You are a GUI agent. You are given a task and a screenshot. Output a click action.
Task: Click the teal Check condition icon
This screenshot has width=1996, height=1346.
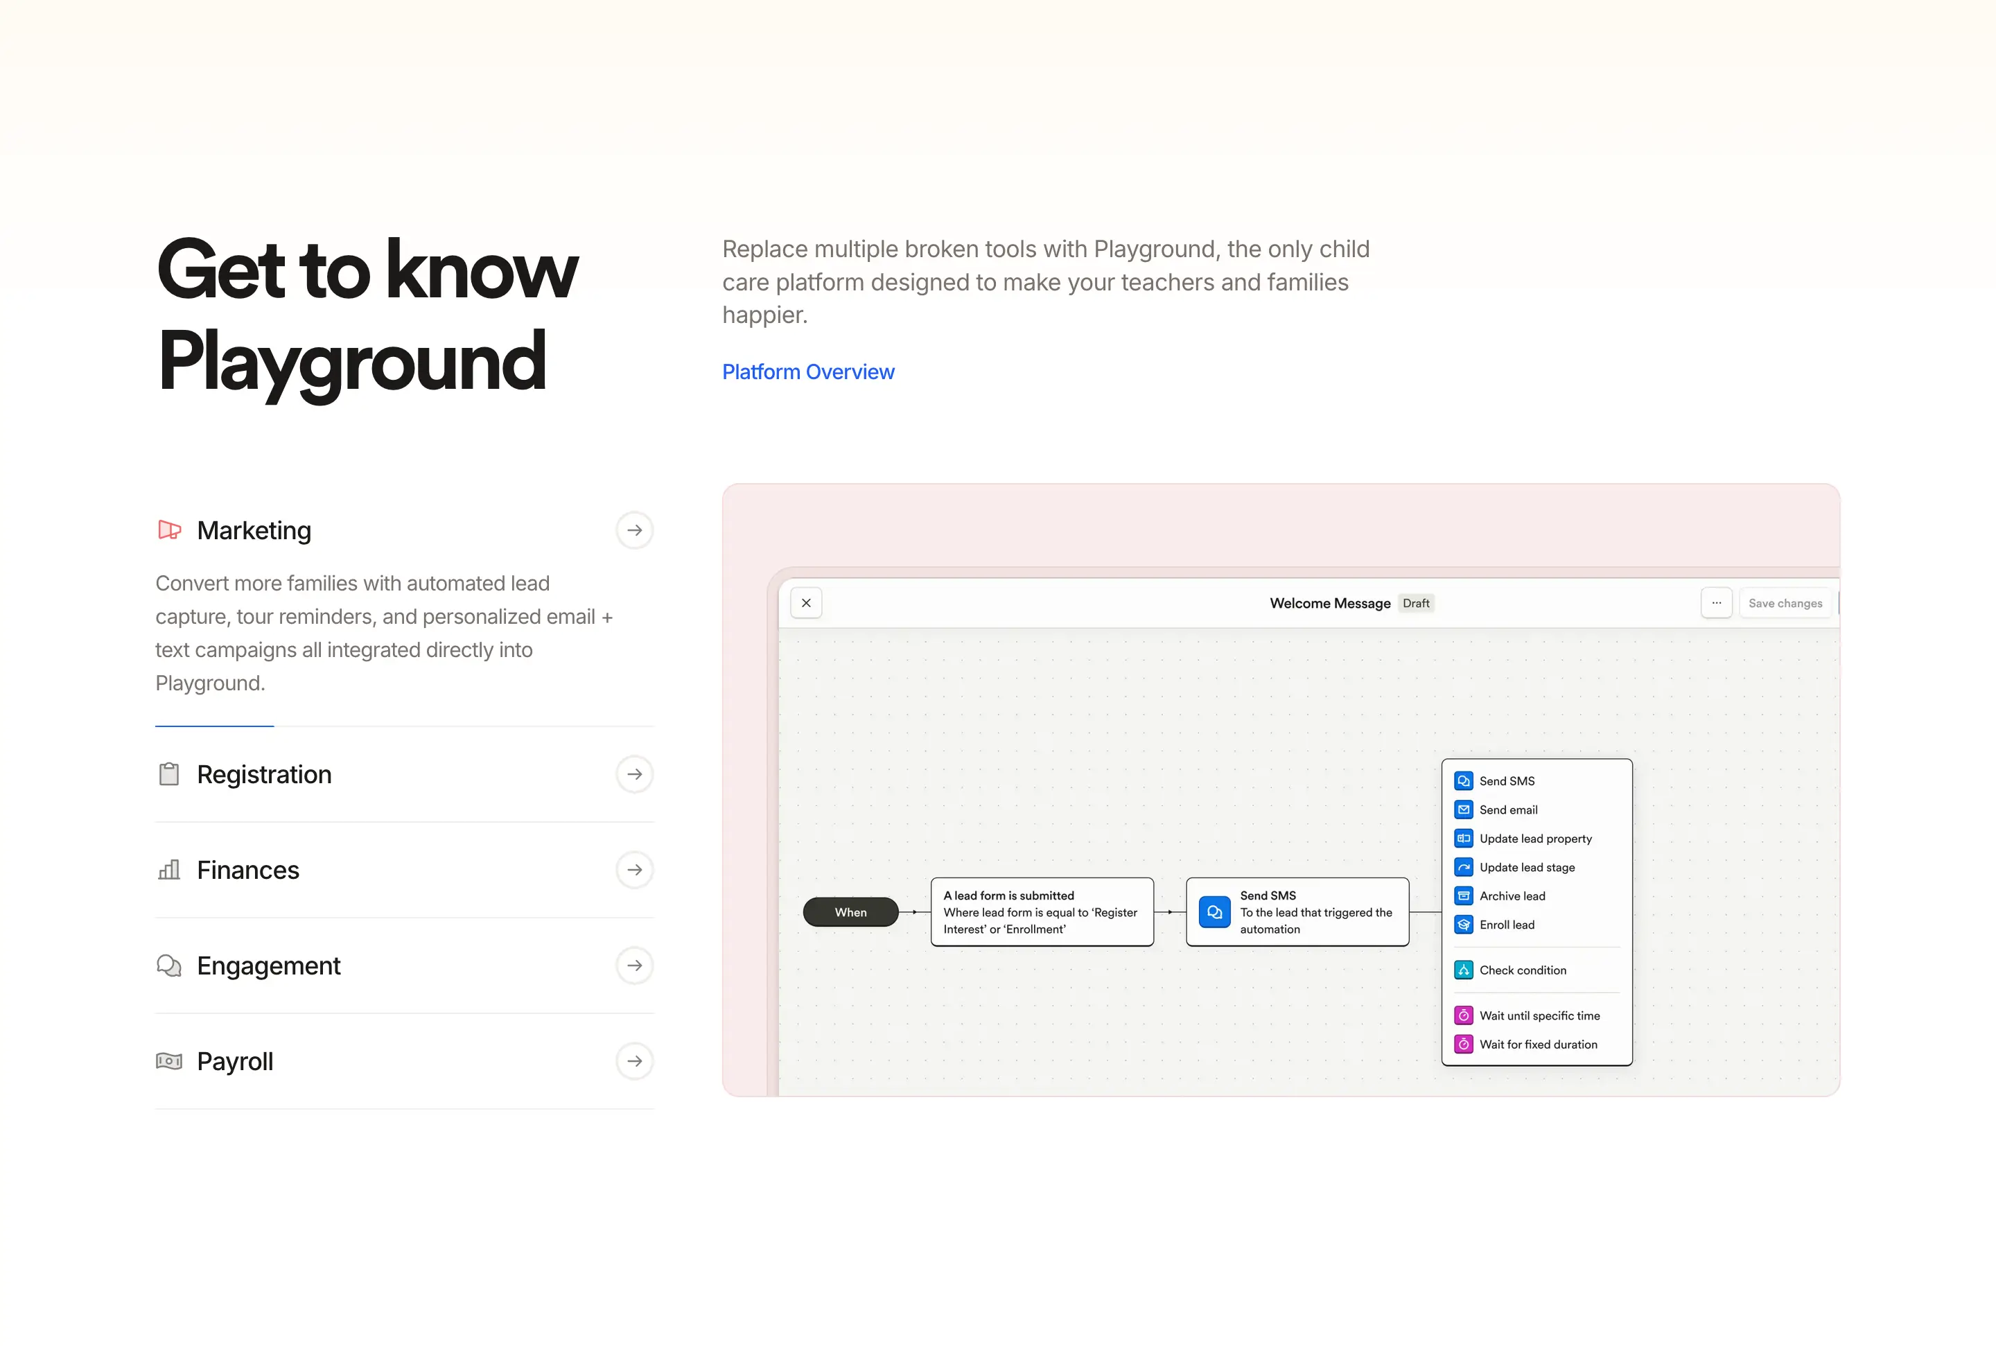click(x=1463, y=970)
